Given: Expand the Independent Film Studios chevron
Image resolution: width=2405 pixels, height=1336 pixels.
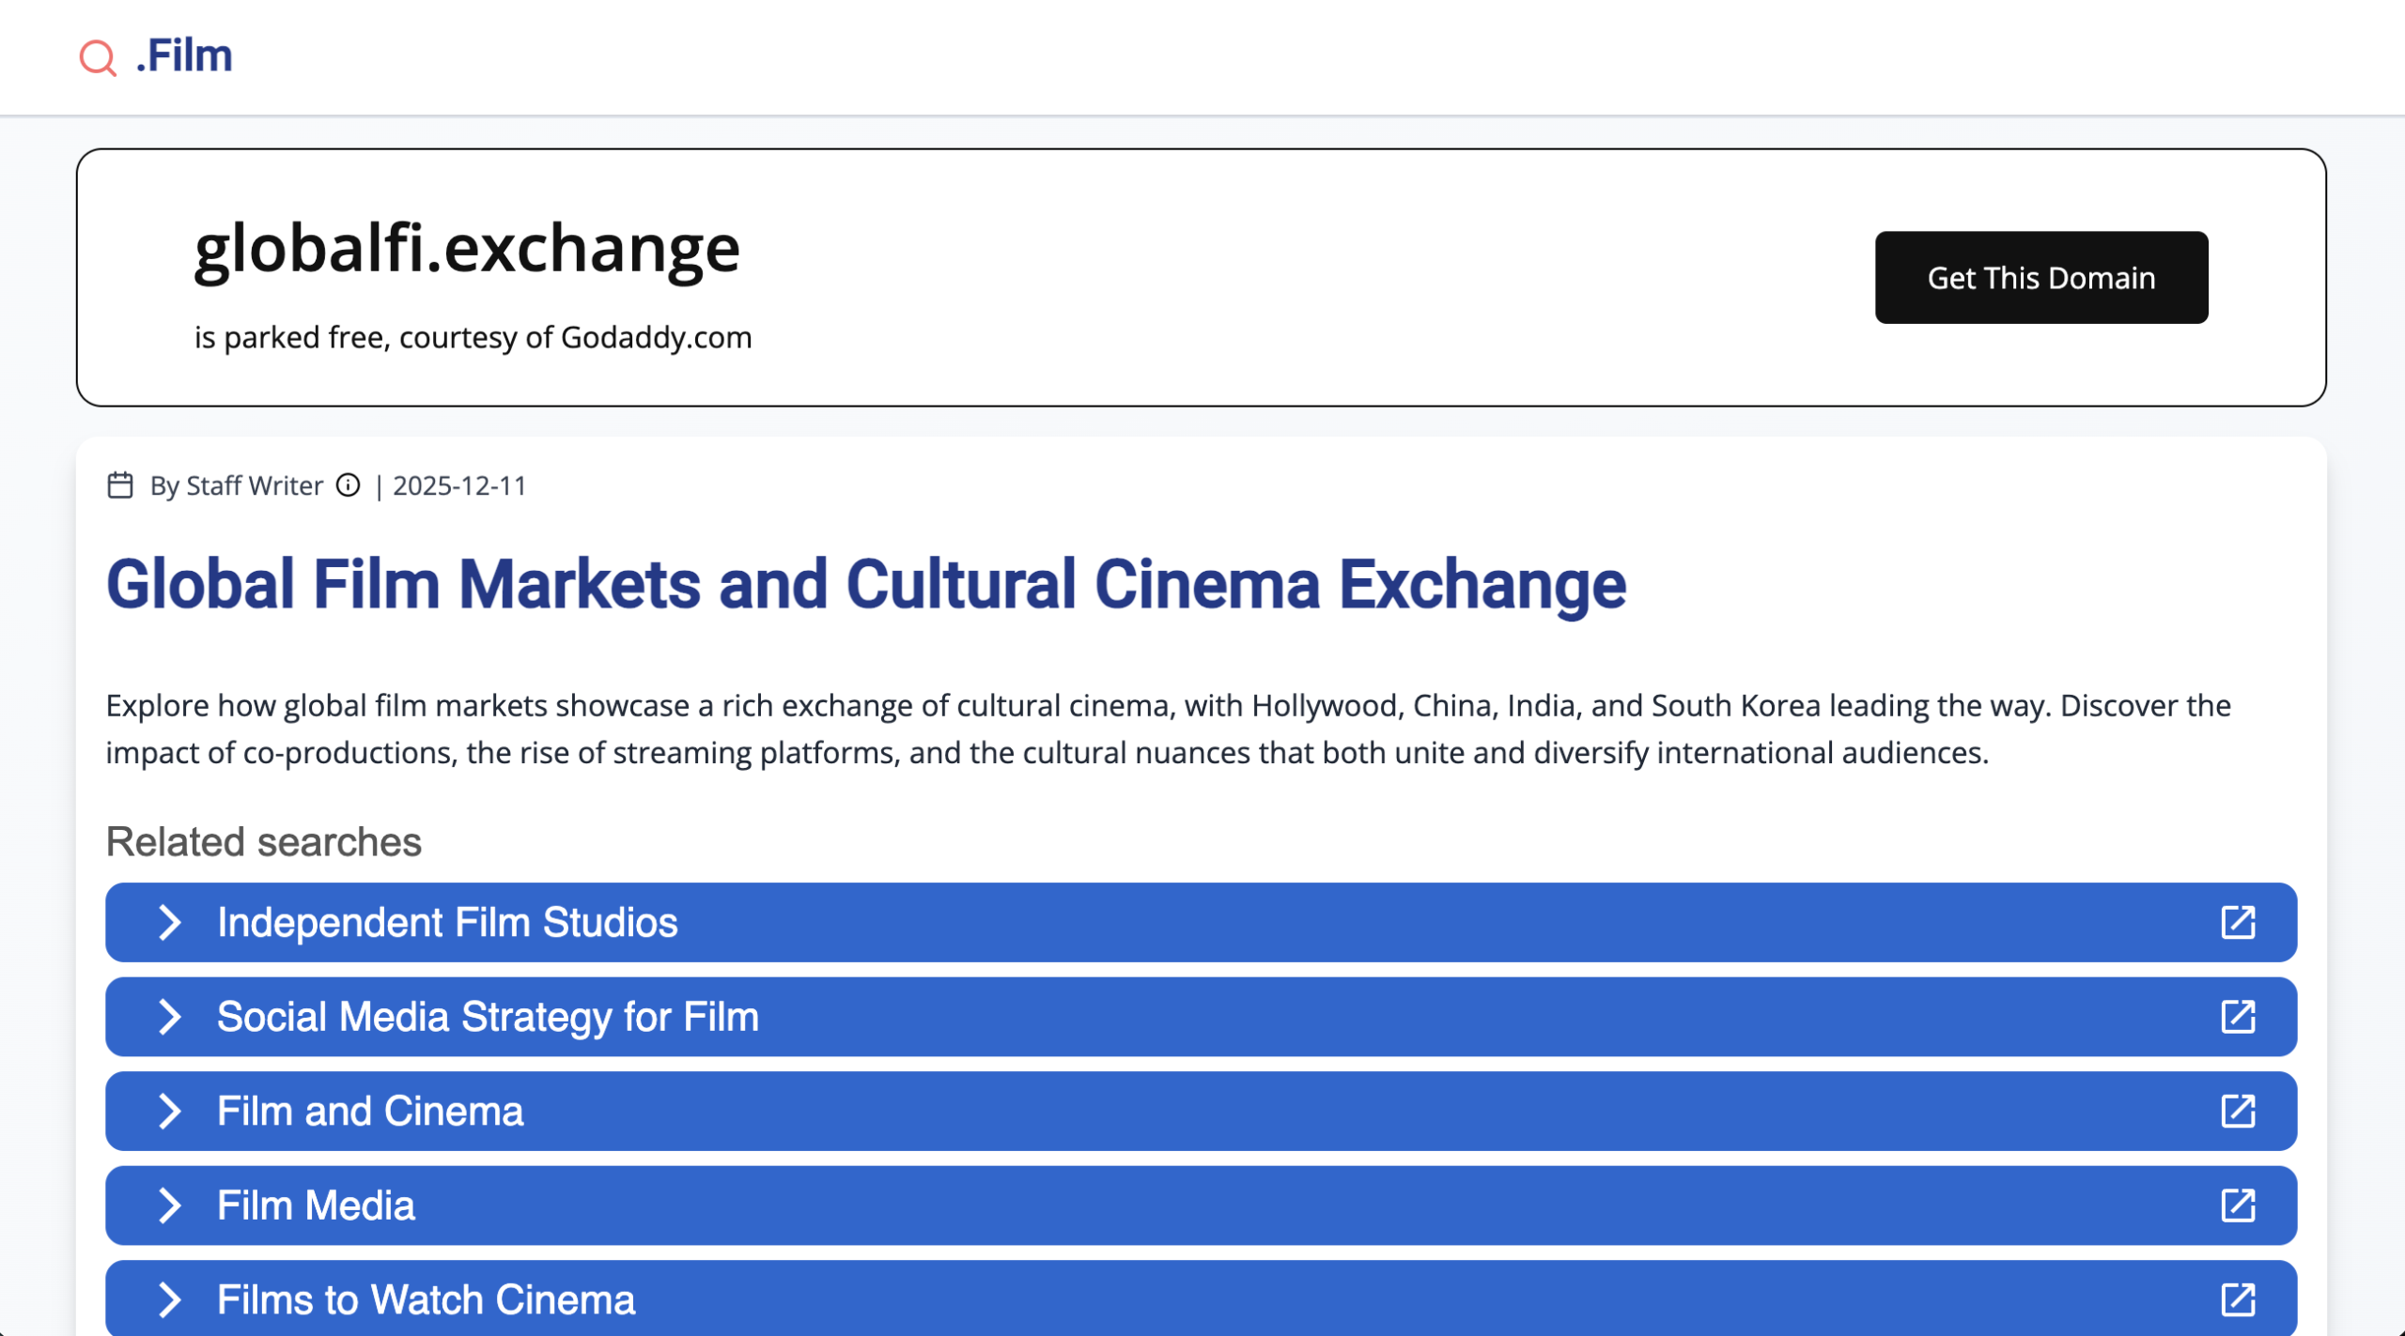Looking at the screenshot, I should (x=170, y=922).
